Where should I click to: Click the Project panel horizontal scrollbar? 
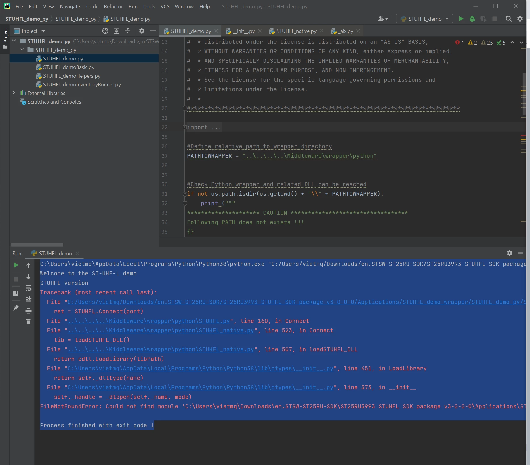pos(37,245)
